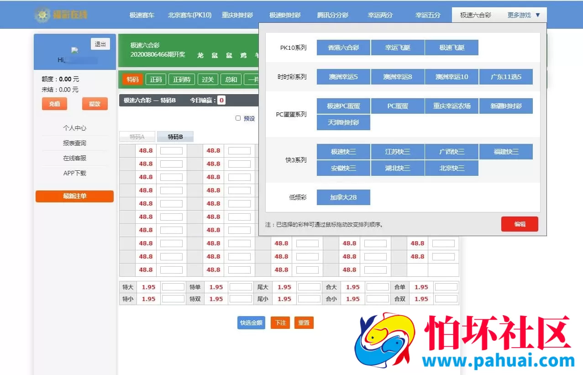This screenshot has width=583, height=375.
Task: Type an amount in the 特大 bet input field
Action: [172, 287]
